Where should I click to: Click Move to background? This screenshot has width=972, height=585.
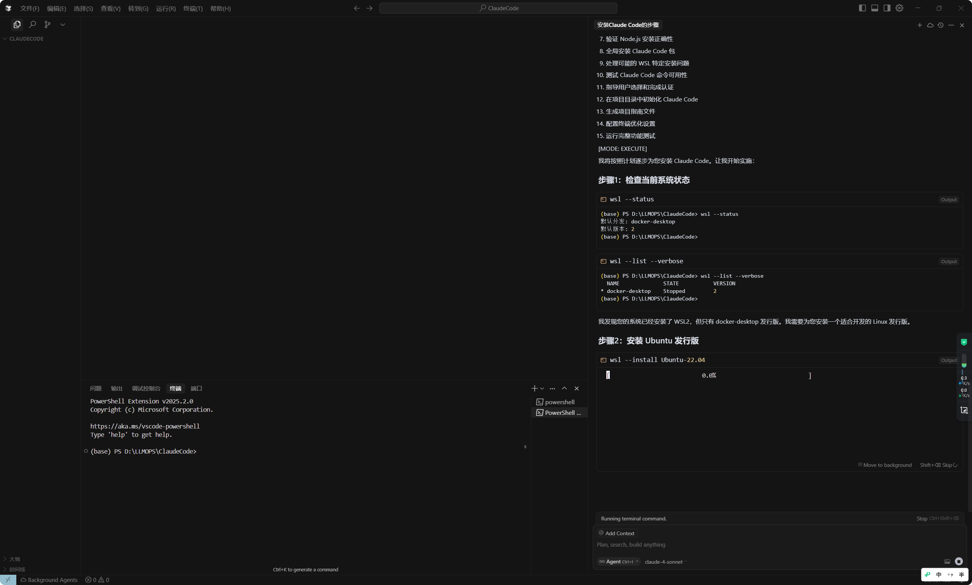pos(885,465)
